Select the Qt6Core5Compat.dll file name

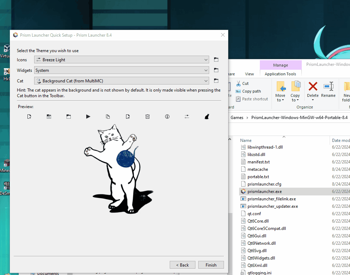tap(267, 229)
